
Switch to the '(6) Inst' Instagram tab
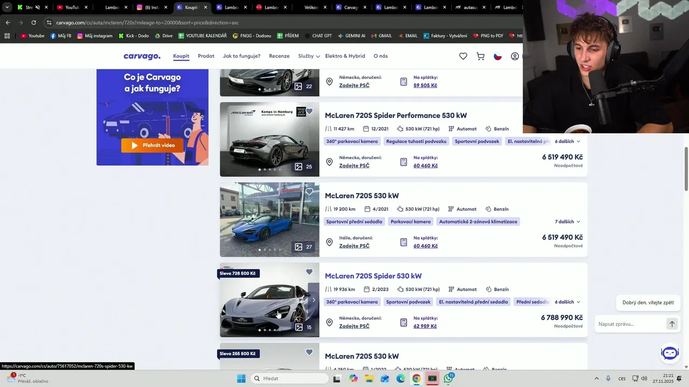[151, 8]
